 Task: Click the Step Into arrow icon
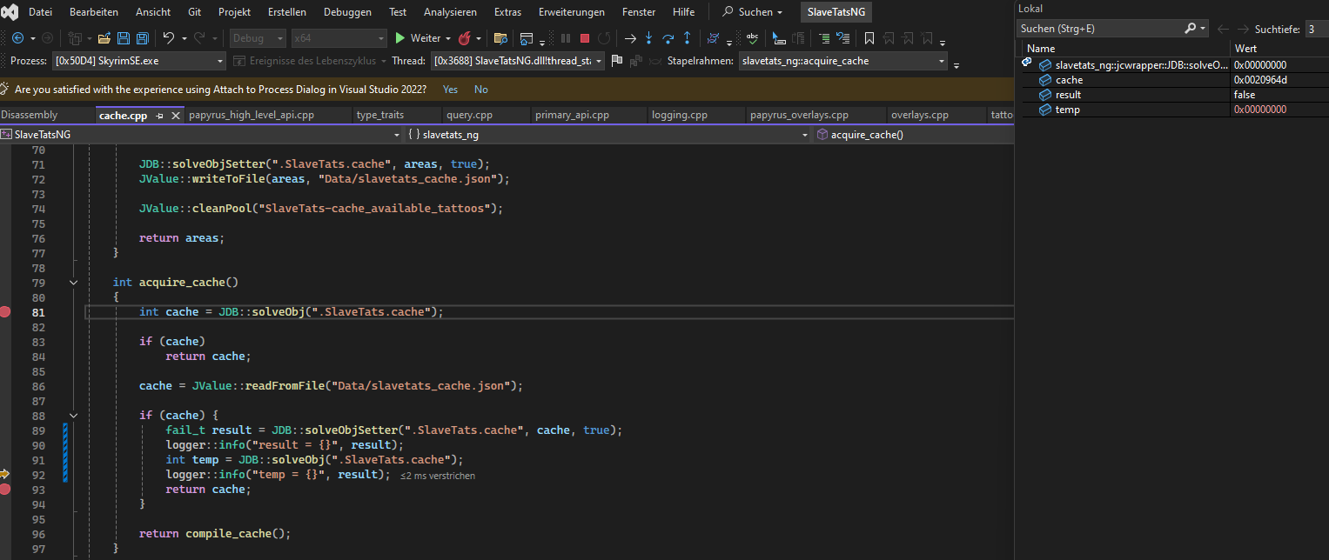648,38
